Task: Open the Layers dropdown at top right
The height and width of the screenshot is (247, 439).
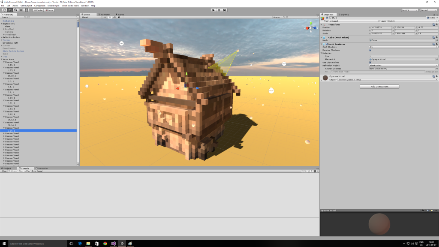Action: [409, 10]
